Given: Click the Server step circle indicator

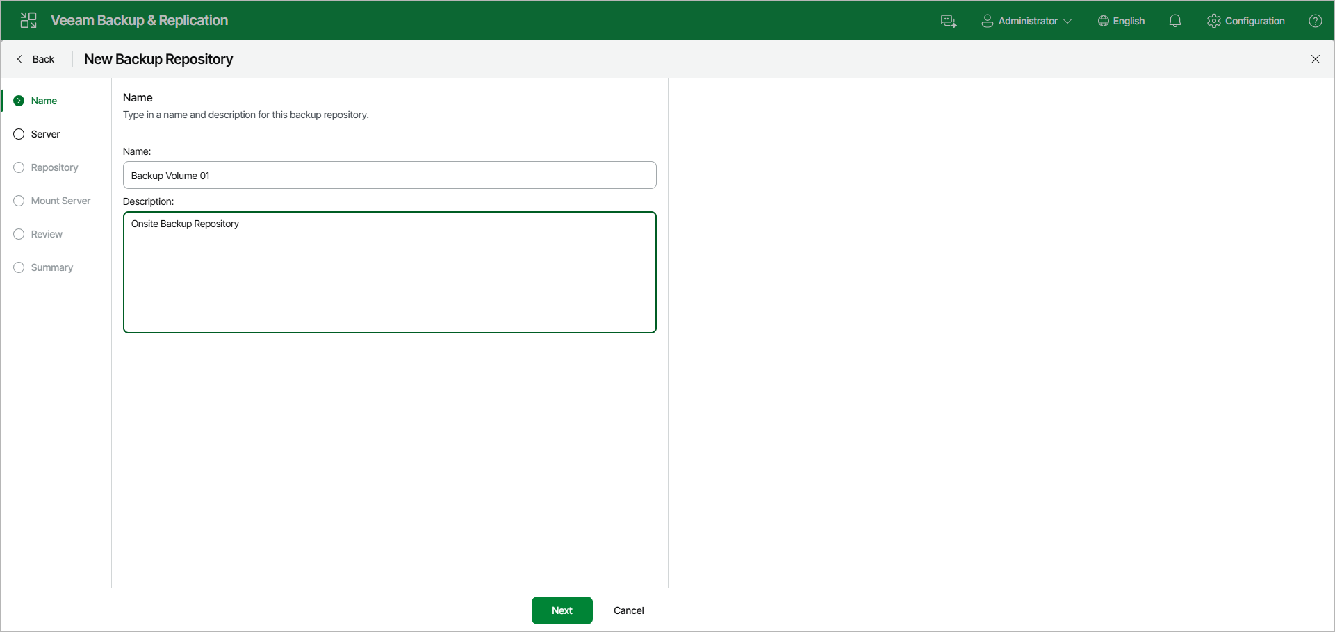Looking at the screenshot, I should coord(19,134).
